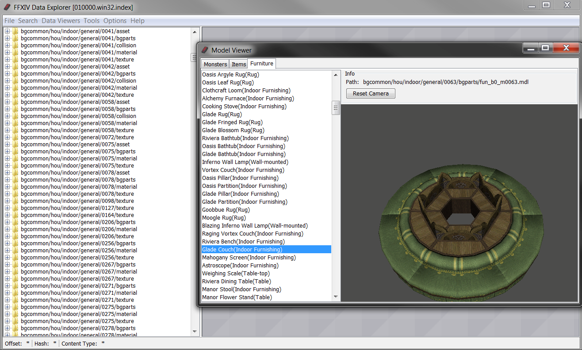Expand the general/0206/bgparts tree node
582x350 pixels.
coord(7,222)
